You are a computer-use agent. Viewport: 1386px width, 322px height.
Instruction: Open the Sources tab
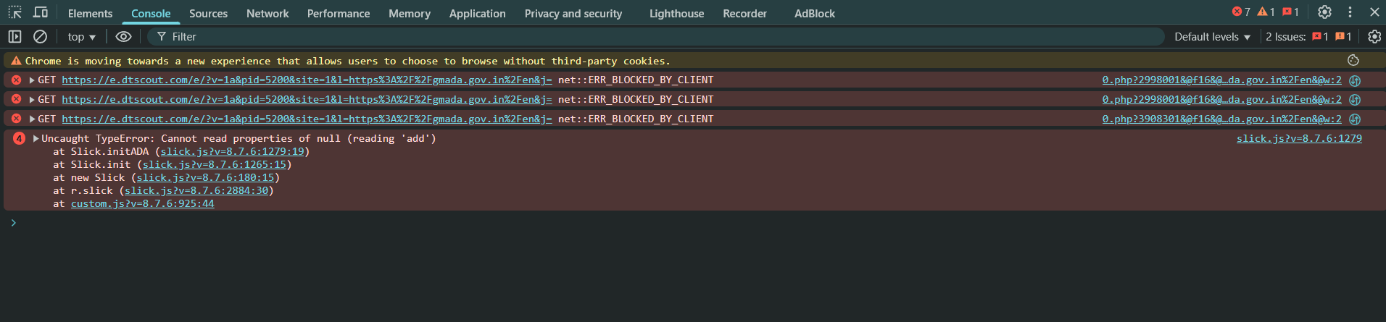pos(208,13)
